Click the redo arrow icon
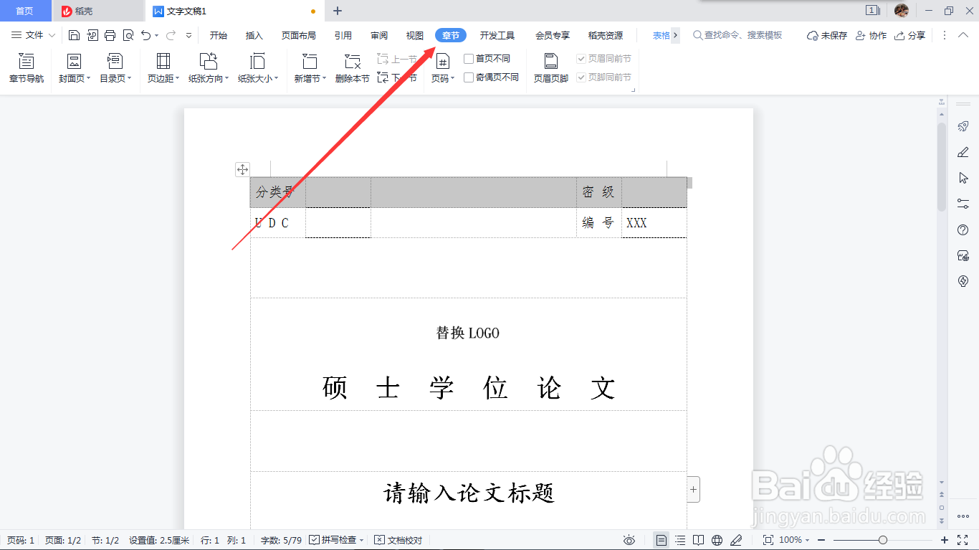The image size is (979, 550). 171,35
